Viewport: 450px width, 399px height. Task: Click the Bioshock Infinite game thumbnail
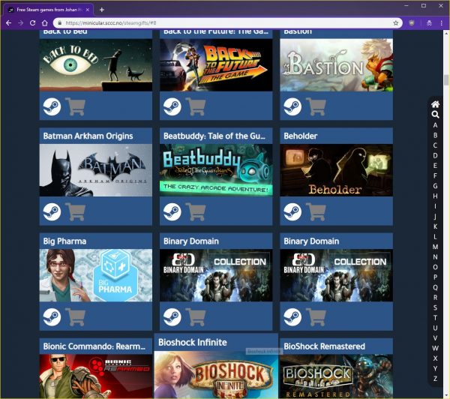[x=216, y=375]
